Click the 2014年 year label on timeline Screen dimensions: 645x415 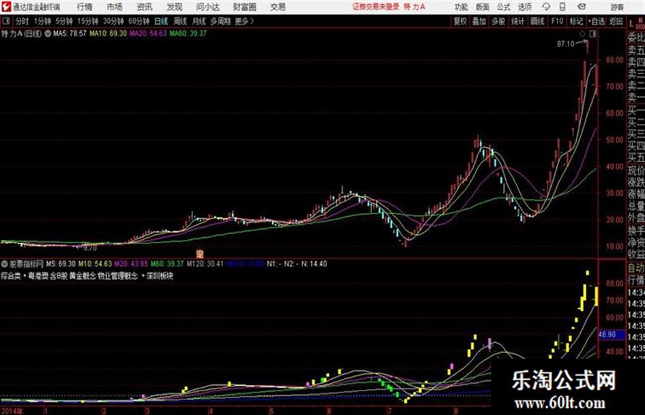(x=12, y=410)
